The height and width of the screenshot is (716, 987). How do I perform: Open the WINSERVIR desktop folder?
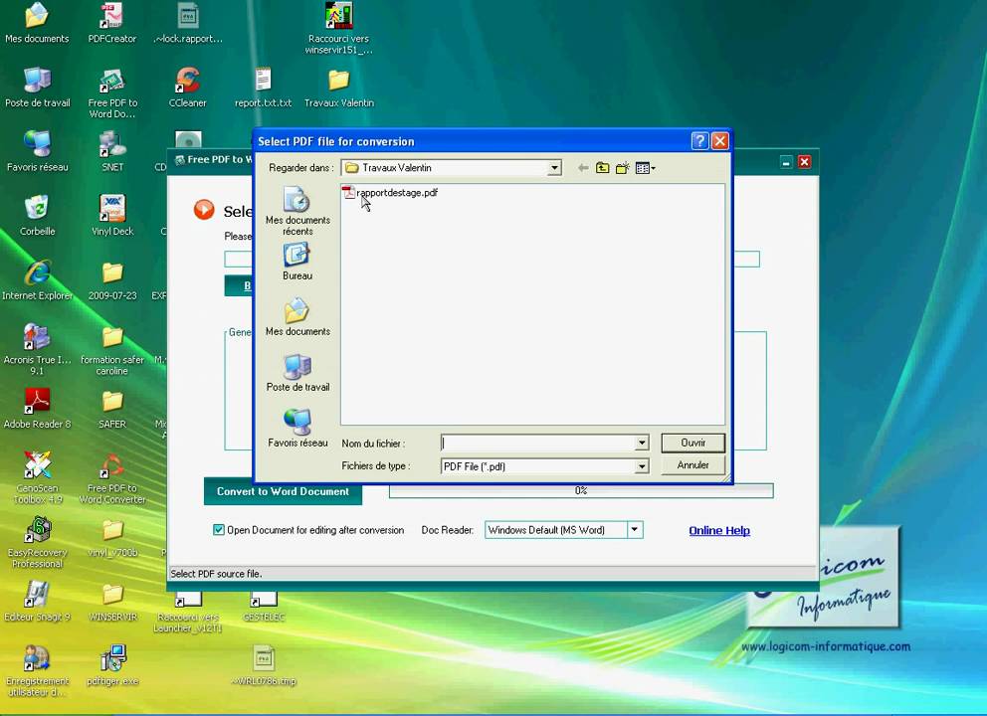pos(112,602)
